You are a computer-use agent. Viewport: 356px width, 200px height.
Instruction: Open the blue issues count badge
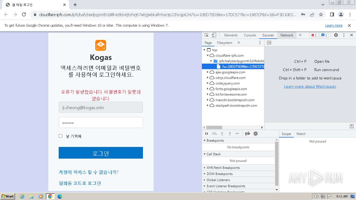[x=324, y=35]
